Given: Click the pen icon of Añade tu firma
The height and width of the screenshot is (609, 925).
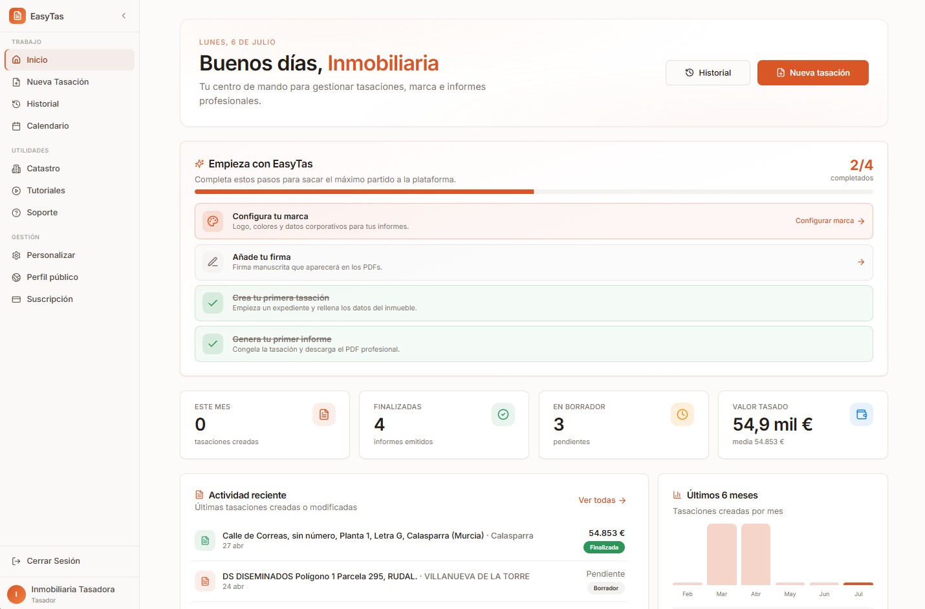Looking at the screenshot, I should 213,262.
